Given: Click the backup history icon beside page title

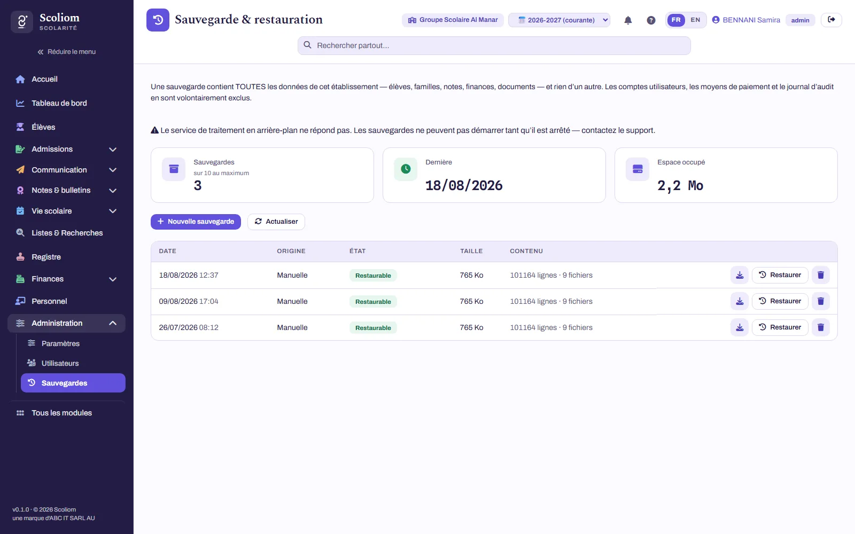Looking at the screenshot, I should (x=158, y=20).
